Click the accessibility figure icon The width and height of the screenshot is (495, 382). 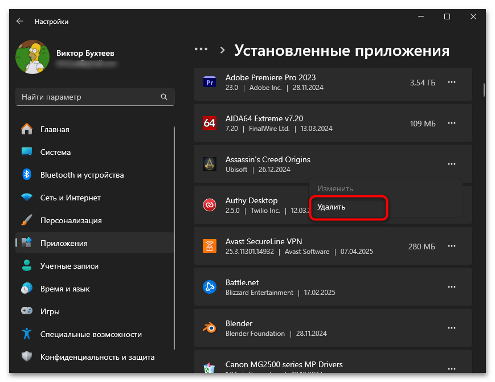point(27,334)
